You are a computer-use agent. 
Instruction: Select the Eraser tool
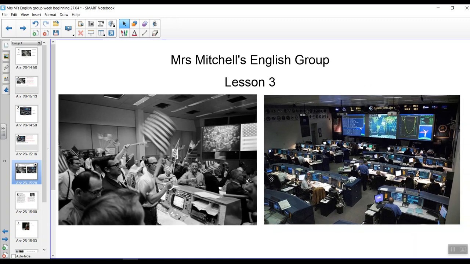pyautogui.click(x=155, y=33)
